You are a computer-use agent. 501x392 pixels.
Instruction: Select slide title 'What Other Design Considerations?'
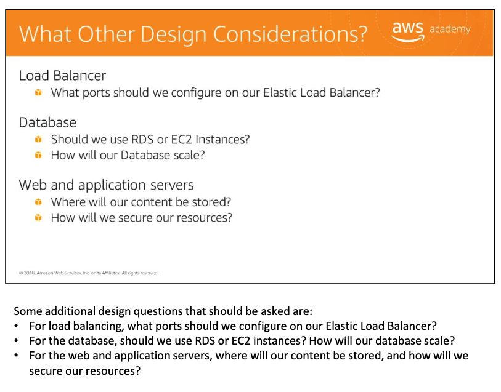[193, 34]
